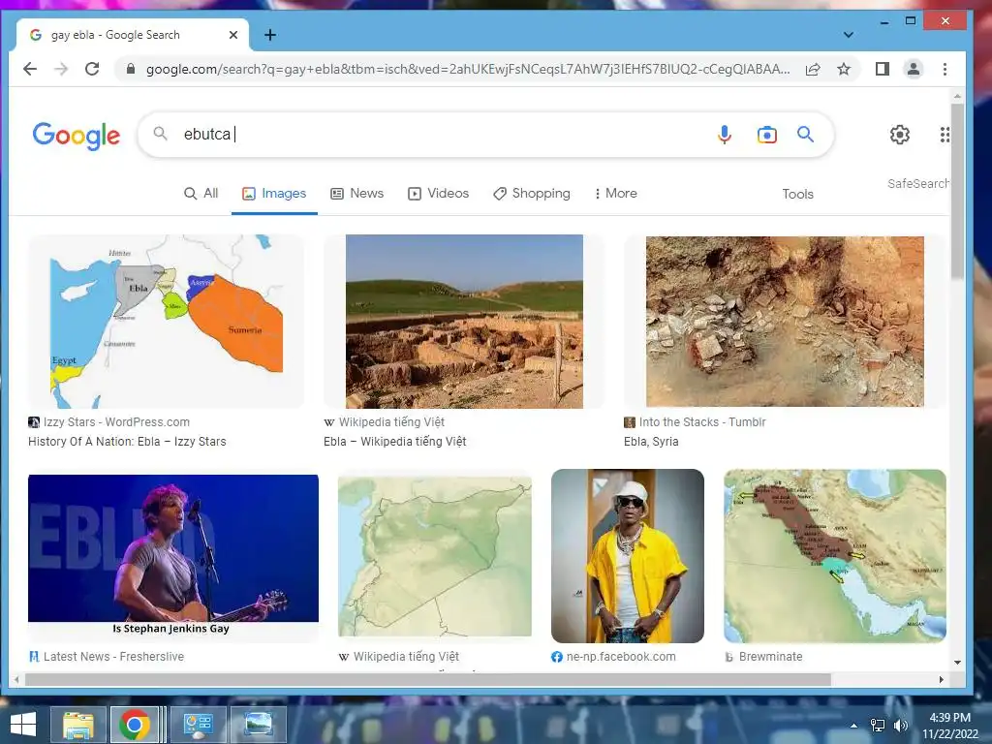
Task: Open the 'Ebla, Syria' caption link
Action: pos(651,442)
